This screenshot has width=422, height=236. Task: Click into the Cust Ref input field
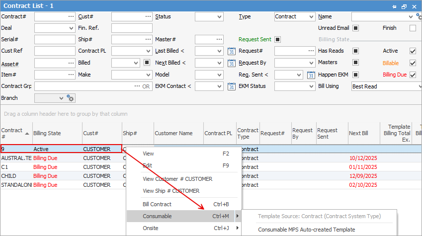55,51
